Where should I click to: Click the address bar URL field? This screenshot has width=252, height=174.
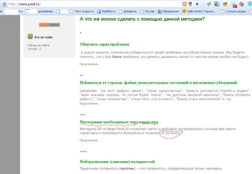[x=95, y=4]
